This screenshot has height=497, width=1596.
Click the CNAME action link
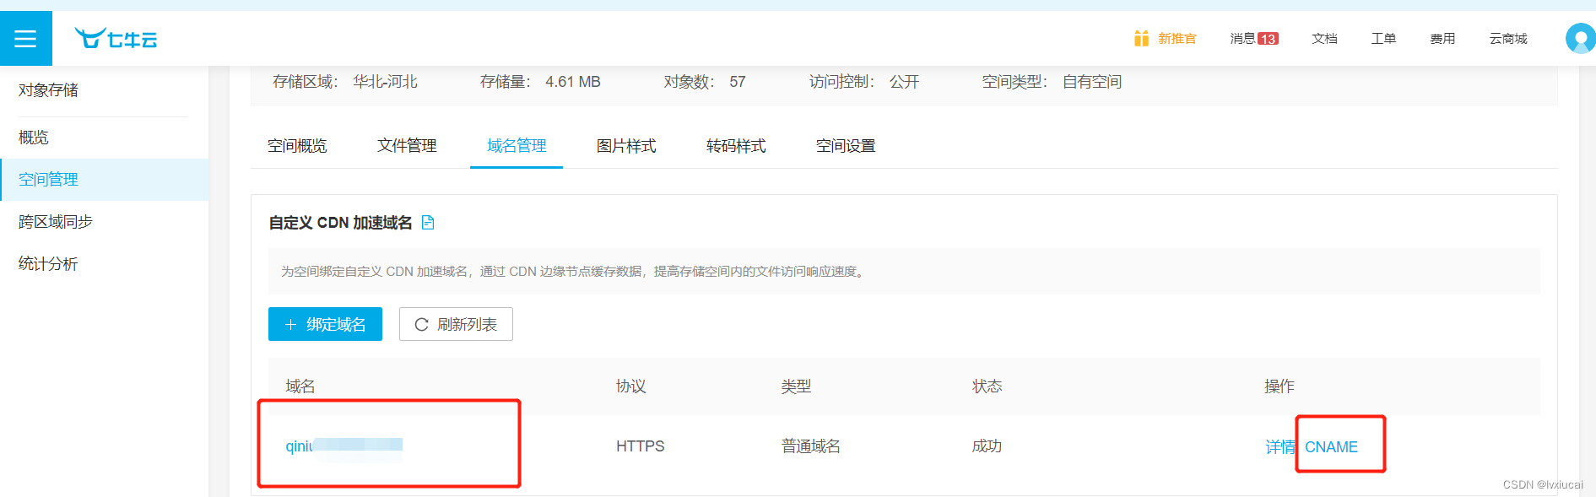click(1331, 447)
